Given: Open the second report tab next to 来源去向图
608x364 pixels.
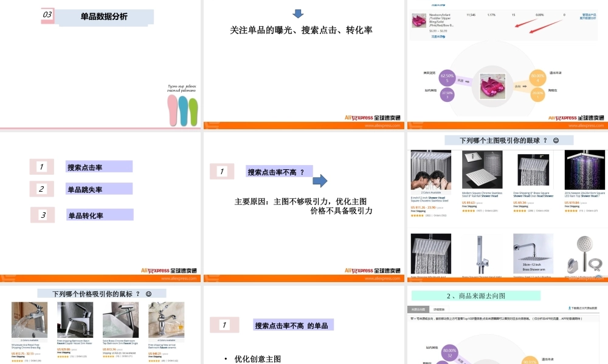Looking at the screenshot, I should [x=440, y=309].
